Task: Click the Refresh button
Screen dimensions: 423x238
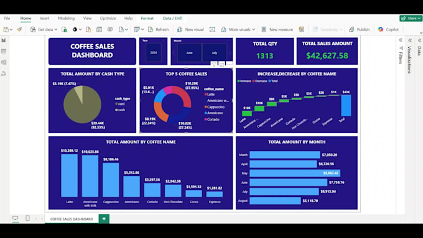Action: tap(159, 29)
